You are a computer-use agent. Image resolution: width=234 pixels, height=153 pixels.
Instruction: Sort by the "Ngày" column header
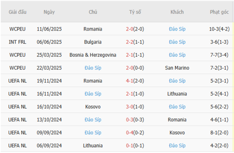click(49, 12)
